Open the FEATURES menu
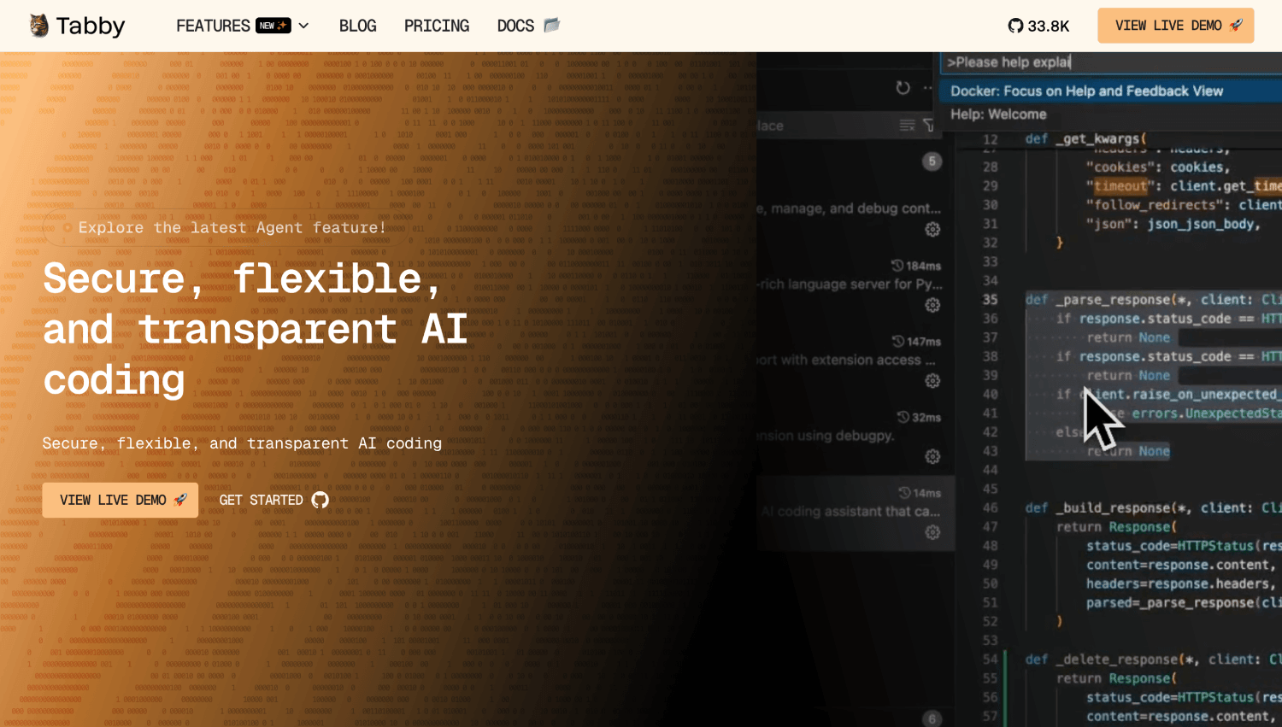Screen dimensions: 1282x727 [213, 26]
